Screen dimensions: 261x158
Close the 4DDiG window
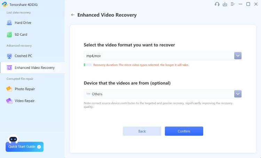pos(256,4)
